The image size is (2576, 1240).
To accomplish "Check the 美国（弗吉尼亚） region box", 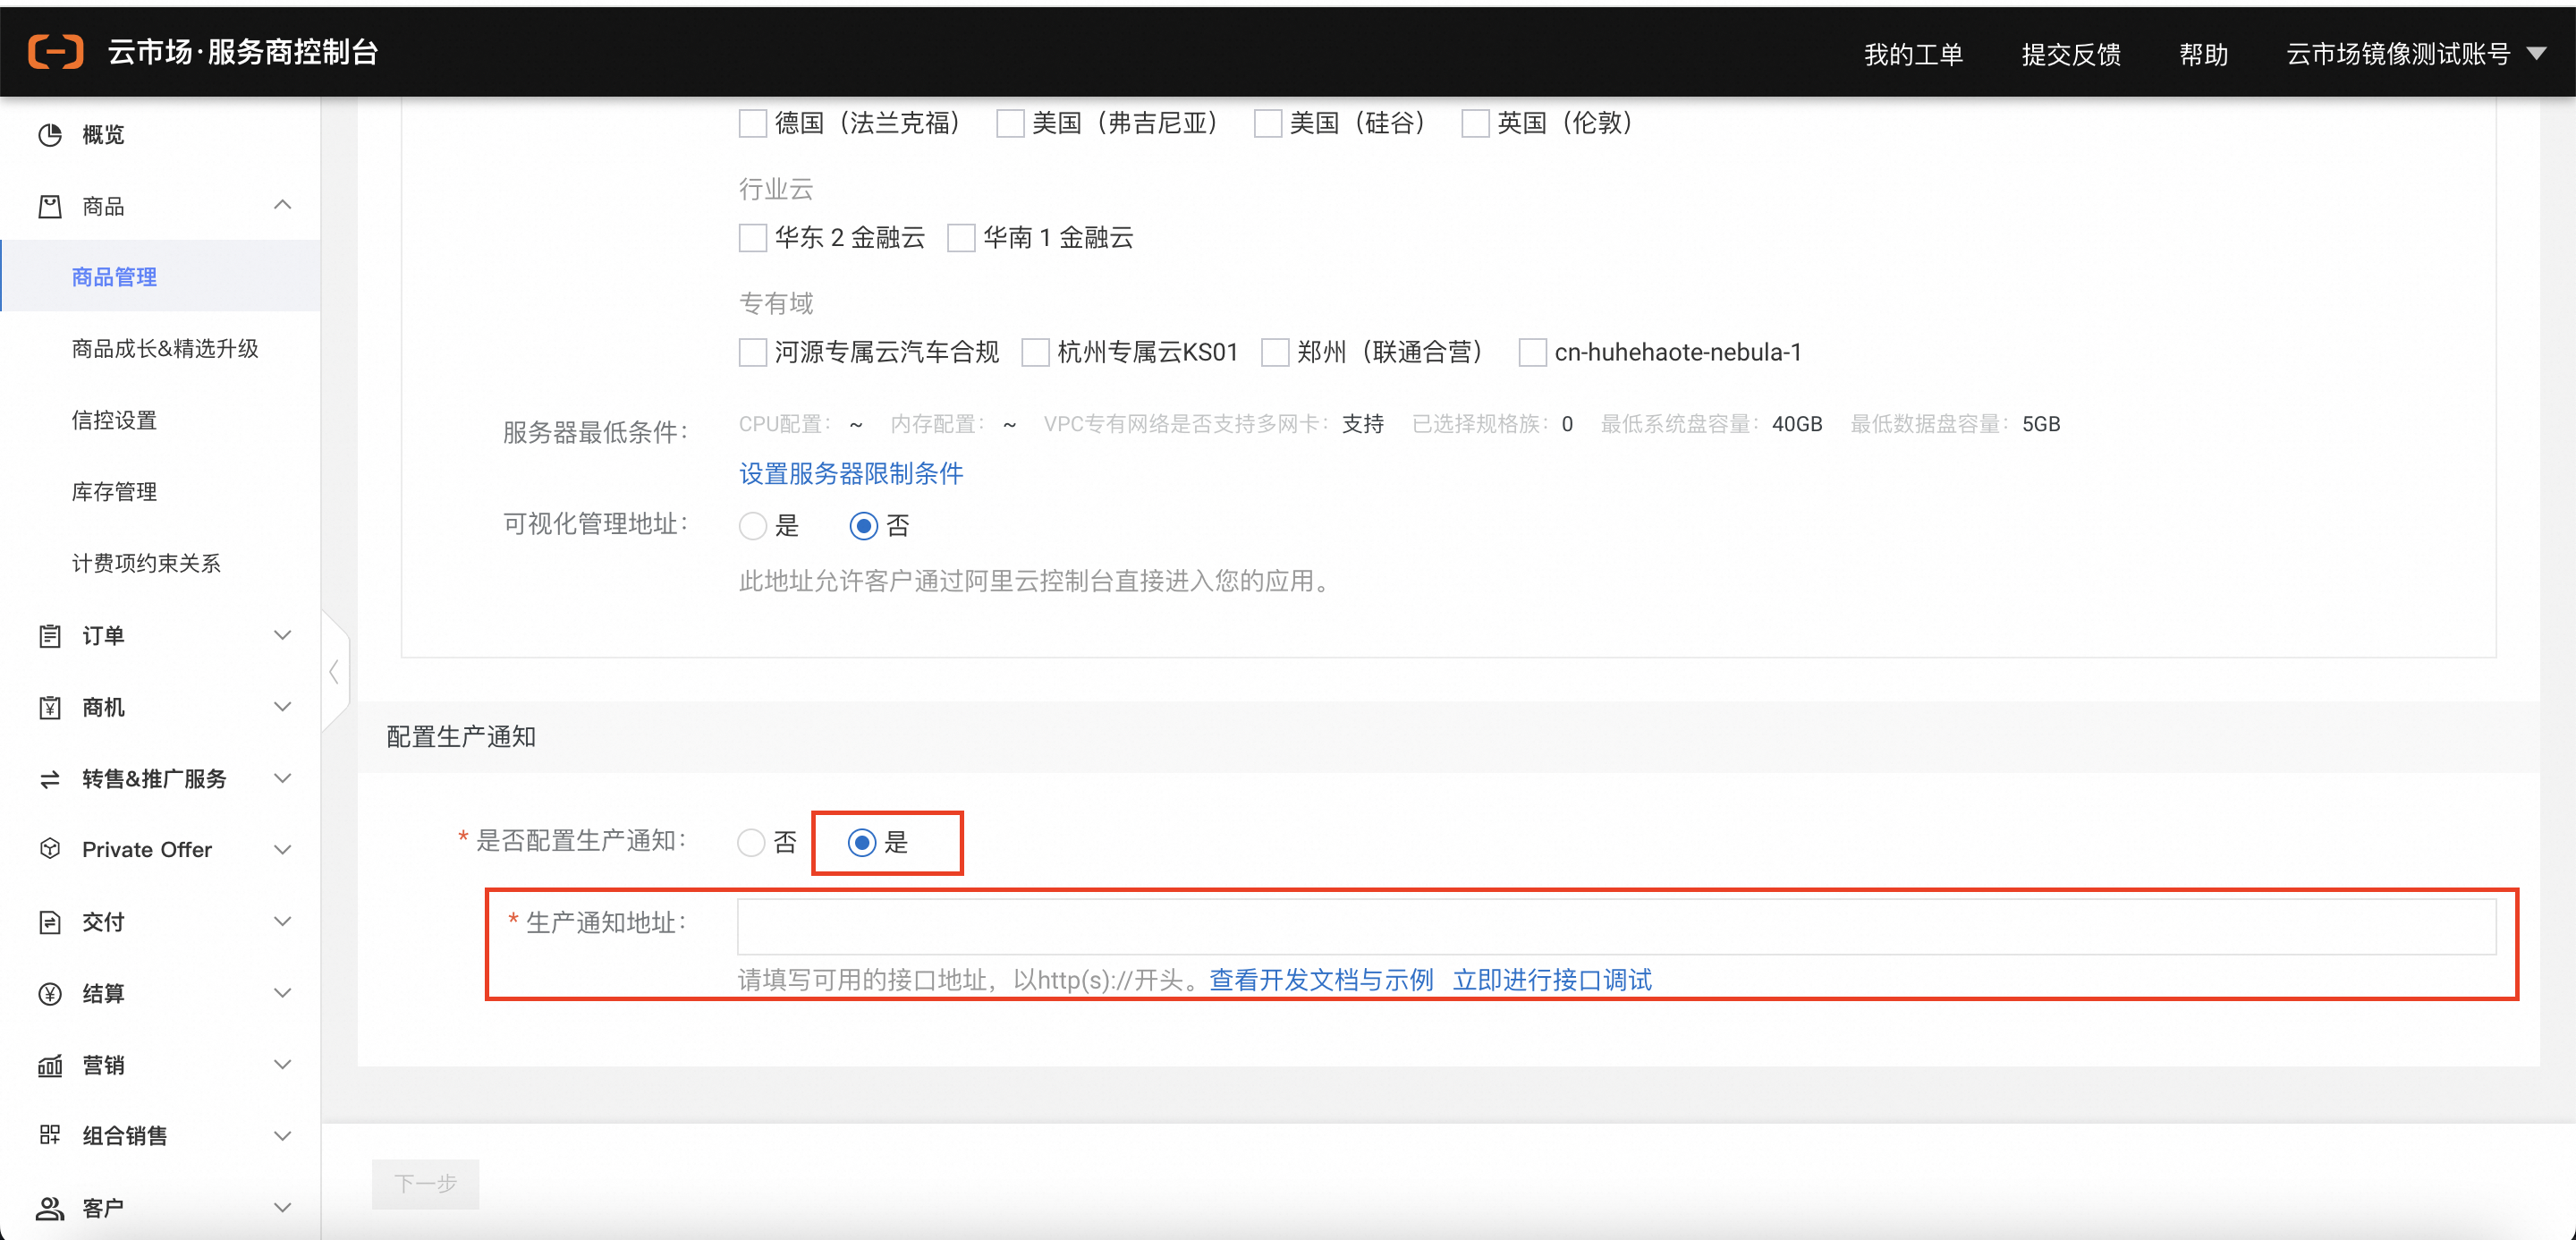I will [x=1010, y=123].
